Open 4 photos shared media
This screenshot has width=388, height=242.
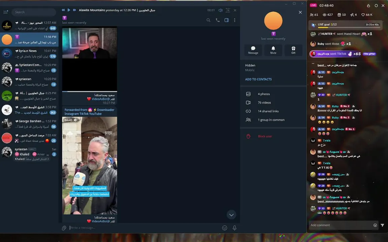(x=273, y=94)
